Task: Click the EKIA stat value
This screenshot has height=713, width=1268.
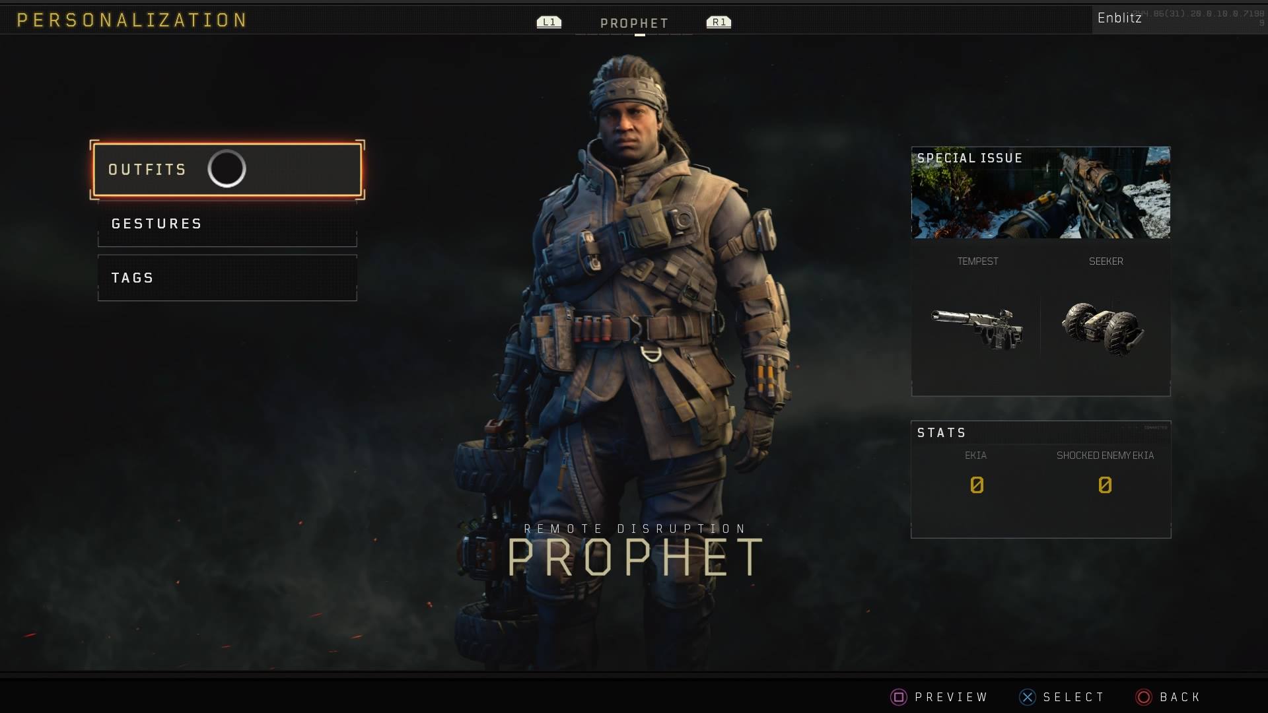Action: click(977, 485)
